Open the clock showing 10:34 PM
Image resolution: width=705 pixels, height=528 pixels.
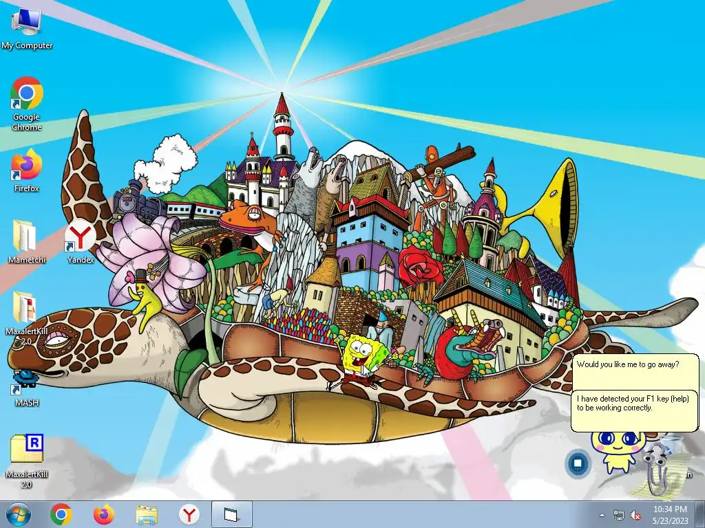(670, 514)
